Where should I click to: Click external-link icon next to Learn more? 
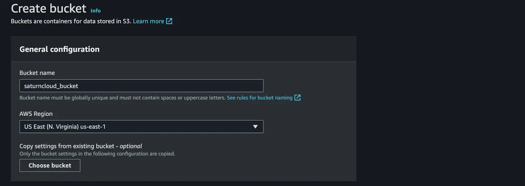click(x=169, y=21)
